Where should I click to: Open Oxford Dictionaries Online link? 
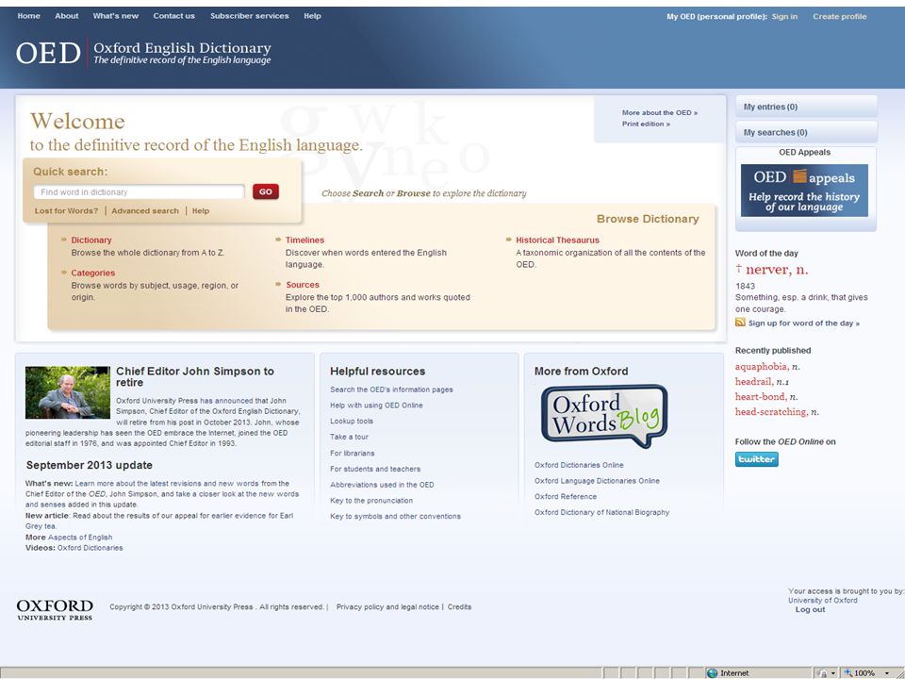pos(579,465)
